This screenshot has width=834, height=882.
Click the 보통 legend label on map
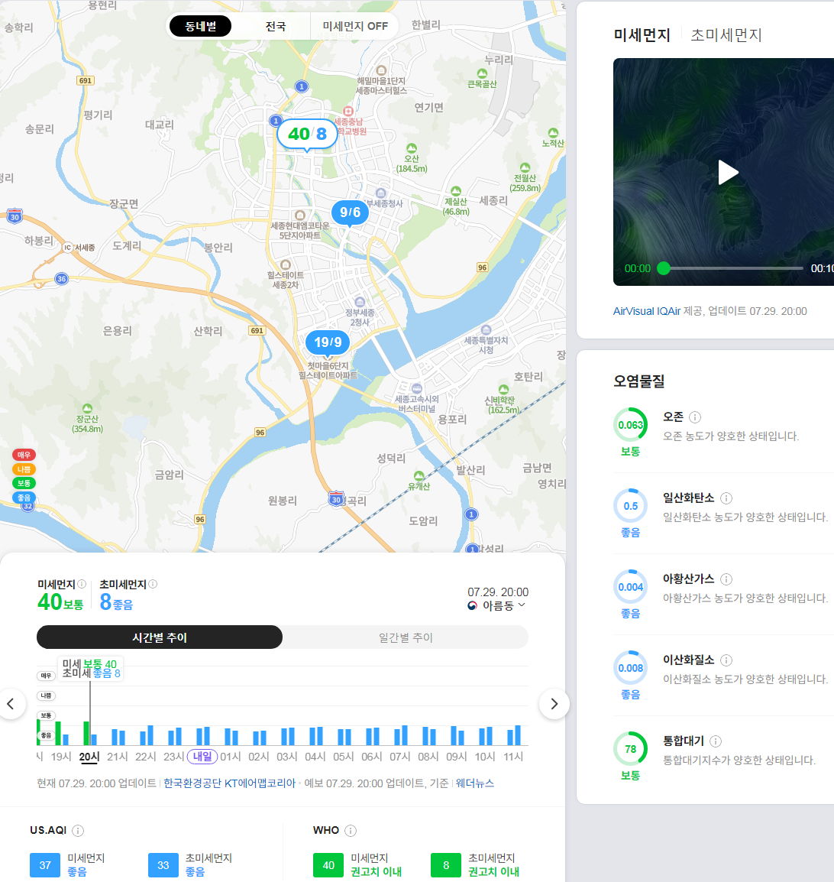coord(24,483)
